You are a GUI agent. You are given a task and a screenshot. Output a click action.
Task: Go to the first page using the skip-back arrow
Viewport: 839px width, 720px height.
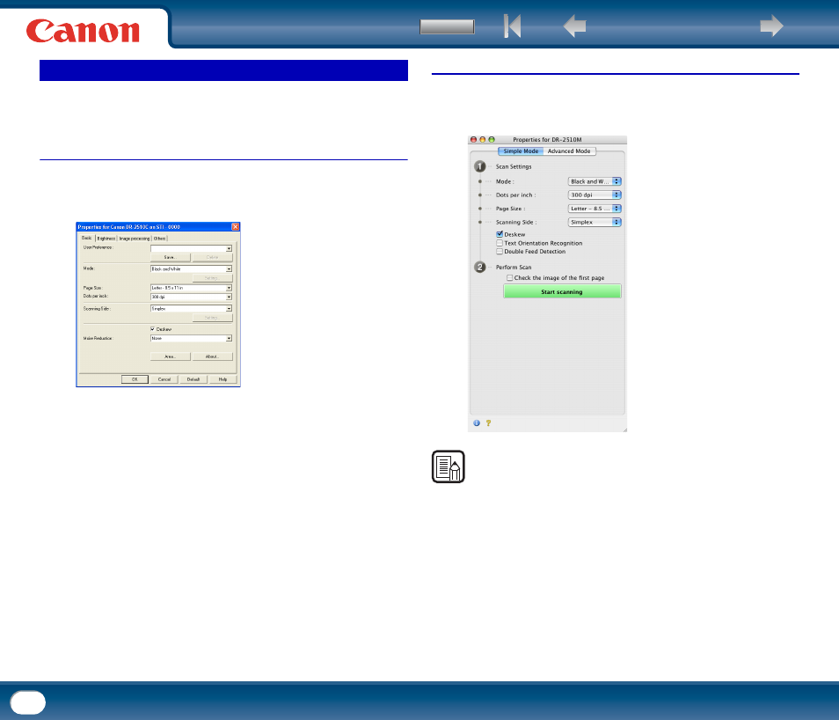point(512,26)
